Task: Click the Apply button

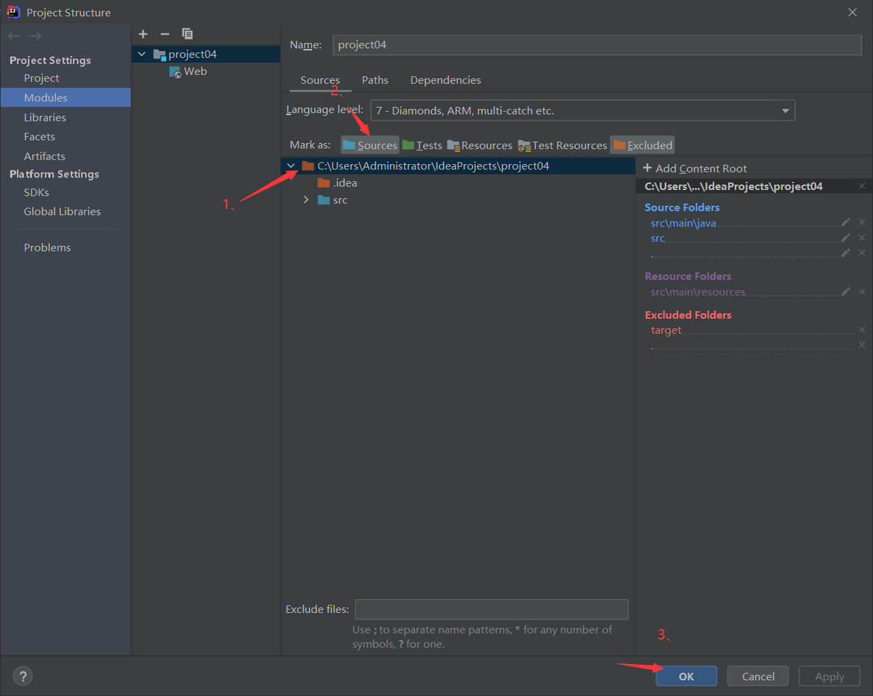Action: pos(829,676)
